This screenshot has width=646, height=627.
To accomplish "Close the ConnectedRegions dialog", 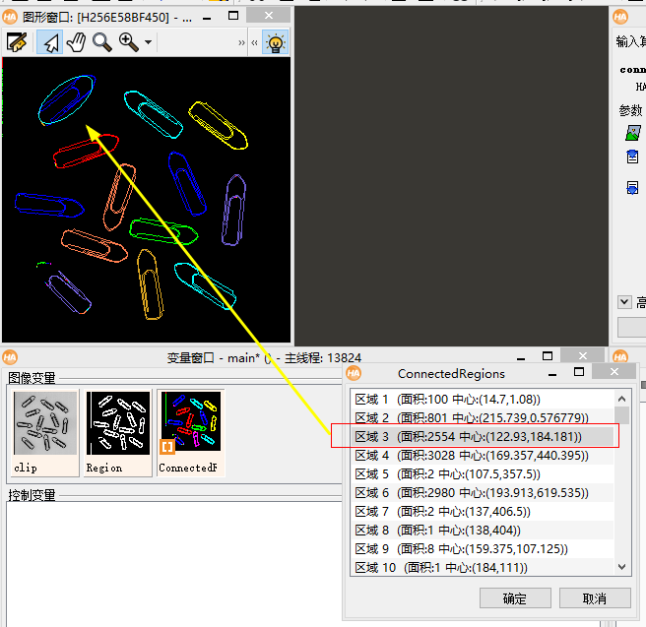I will 614,372.
